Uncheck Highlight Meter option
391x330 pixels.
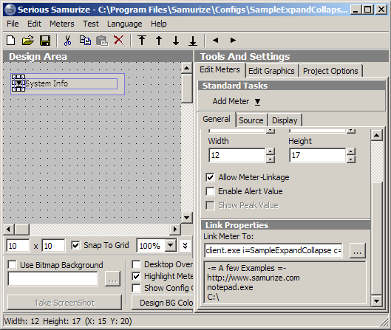click(x=136, y=276)
